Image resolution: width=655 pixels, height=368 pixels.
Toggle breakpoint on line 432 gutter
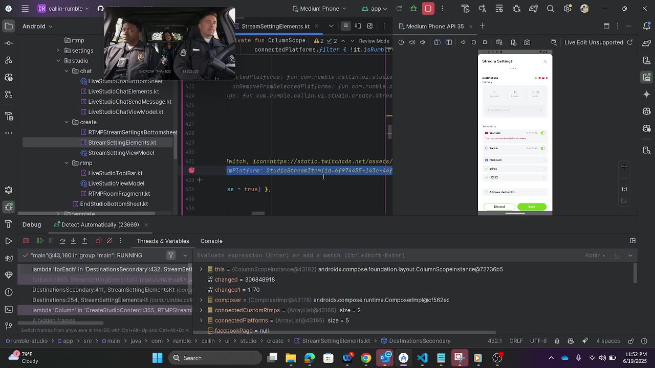(191, 170)
